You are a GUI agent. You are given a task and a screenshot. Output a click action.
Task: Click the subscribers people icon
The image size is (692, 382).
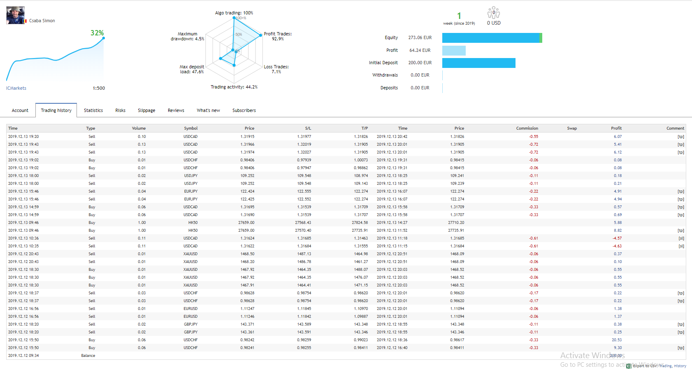click(x=494, y=13)
